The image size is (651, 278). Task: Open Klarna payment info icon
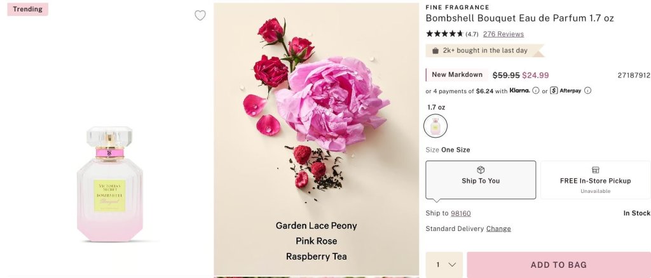point(535,90)
